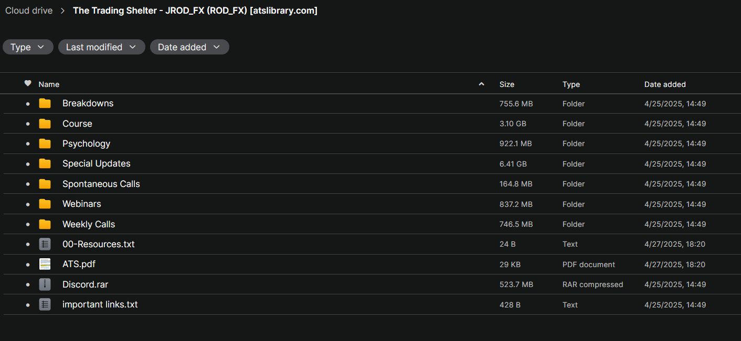Open the Spontaneous Calls folder name

pos(101,184)
